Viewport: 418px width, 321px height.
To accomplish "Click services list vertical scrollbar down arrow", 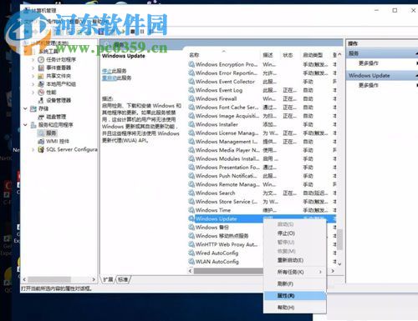I will [x=339, y=263].
